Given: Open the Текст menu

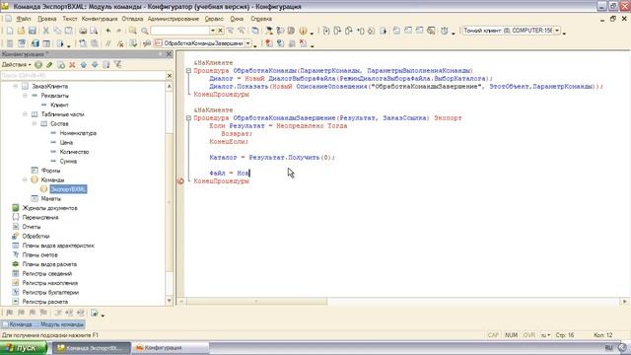Looking at the screenshot, I should [x=69, y=19].
